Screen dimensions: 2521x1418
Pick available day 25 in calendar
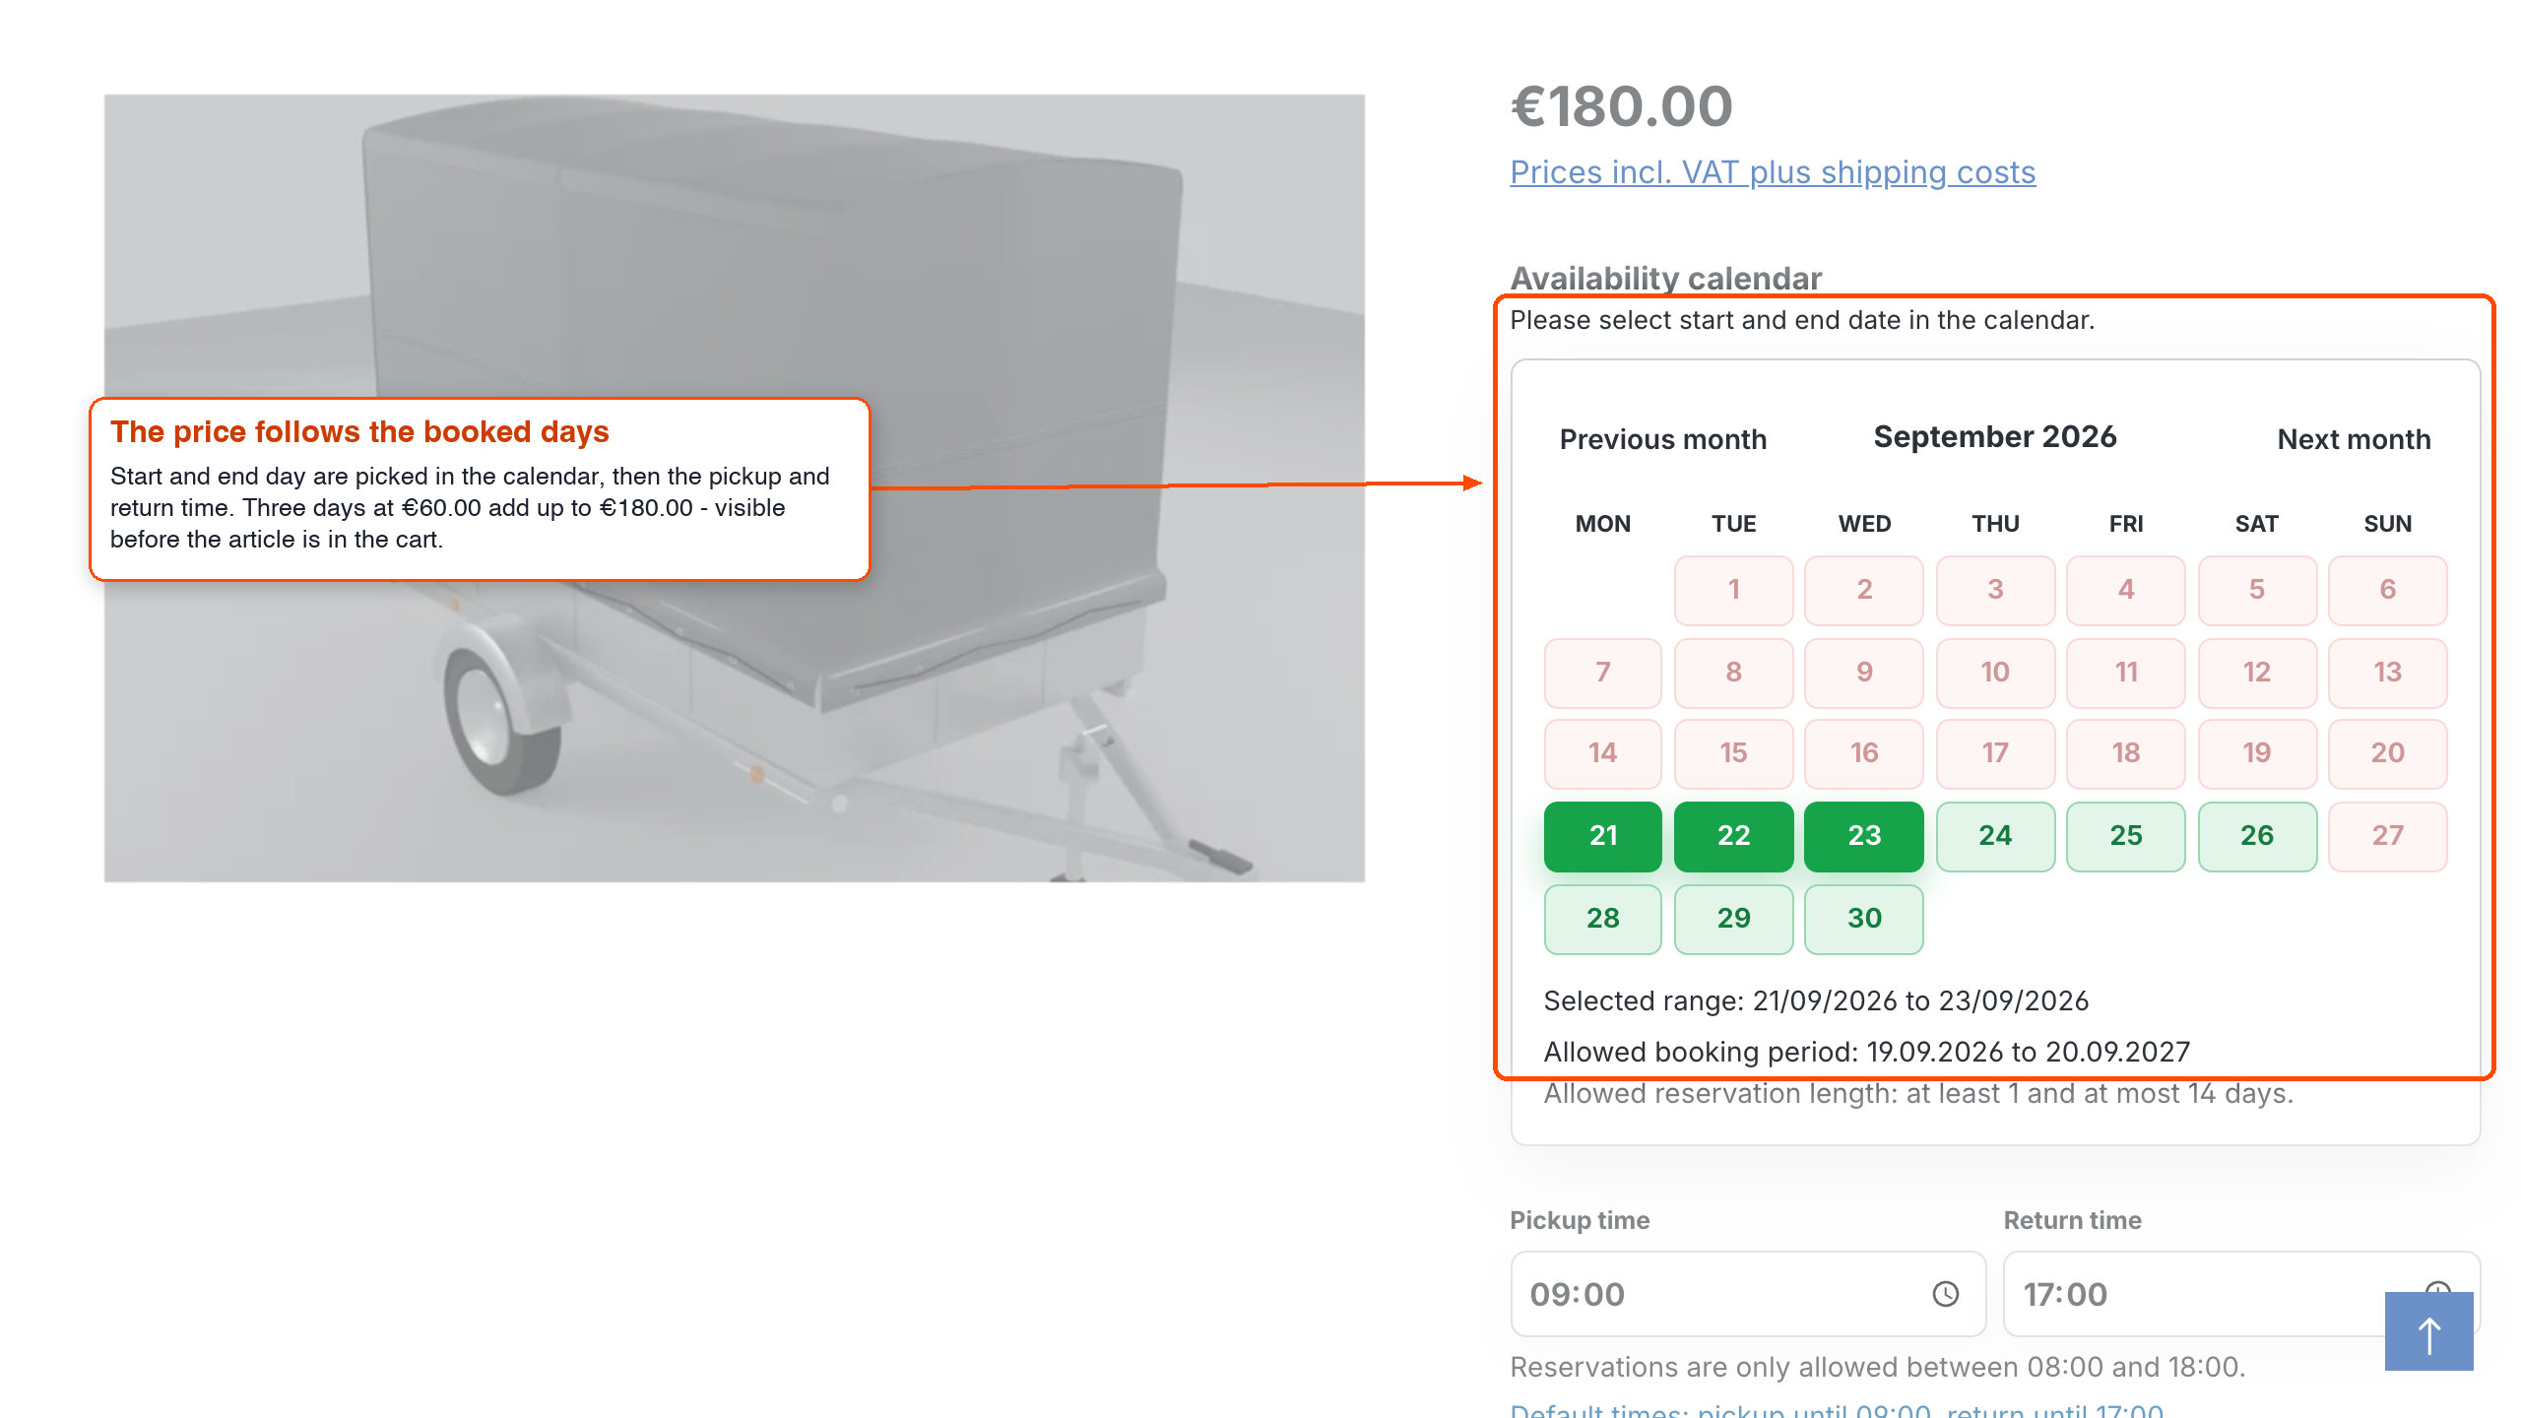(x=2126, y=836)
